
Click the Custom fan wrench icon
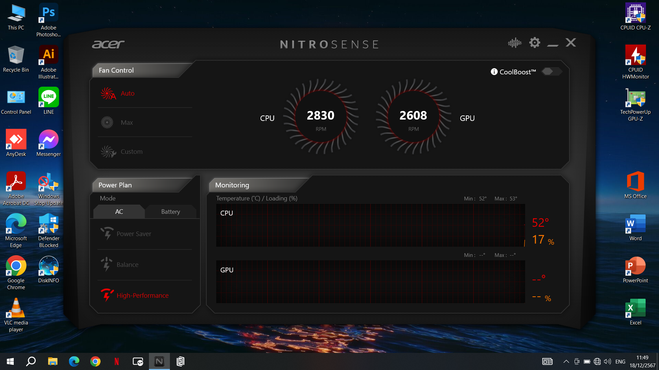[x=108, y=151]
